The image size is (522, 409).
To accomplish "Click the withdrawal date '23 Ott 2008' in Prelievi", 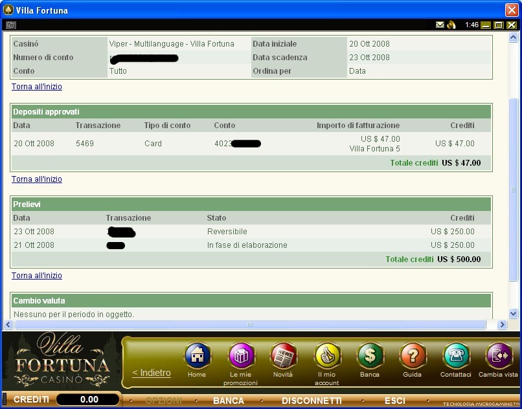I will point(34,232).
